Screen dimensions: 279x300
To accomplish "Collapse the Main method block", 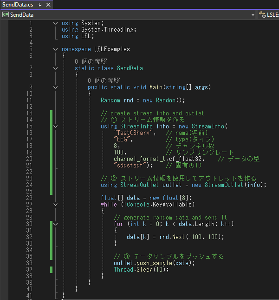I will tap(55, 87).
